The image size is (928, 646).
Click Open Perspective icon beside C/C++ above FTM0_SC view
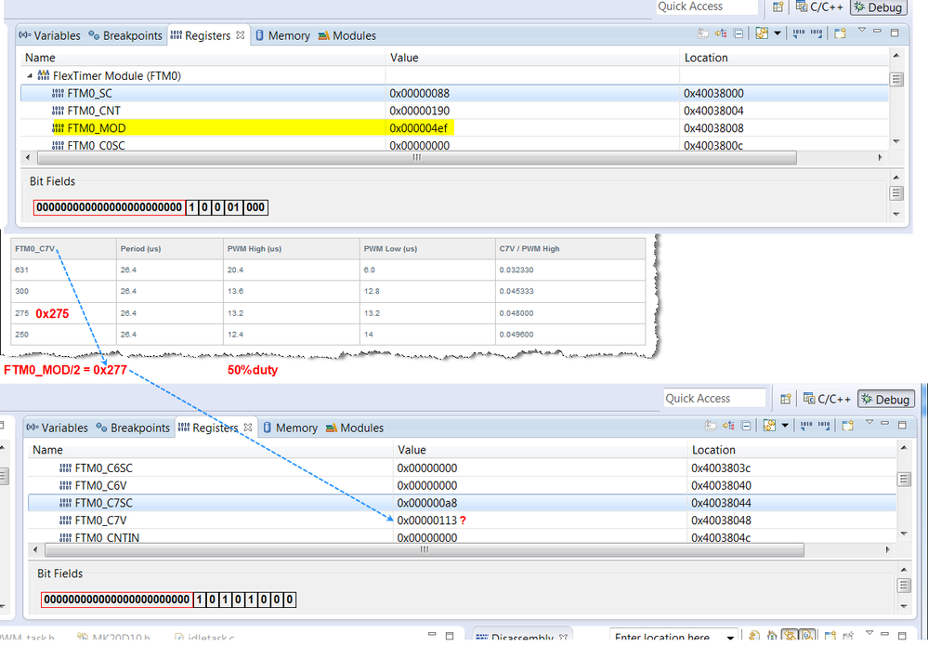coord(778,7)
